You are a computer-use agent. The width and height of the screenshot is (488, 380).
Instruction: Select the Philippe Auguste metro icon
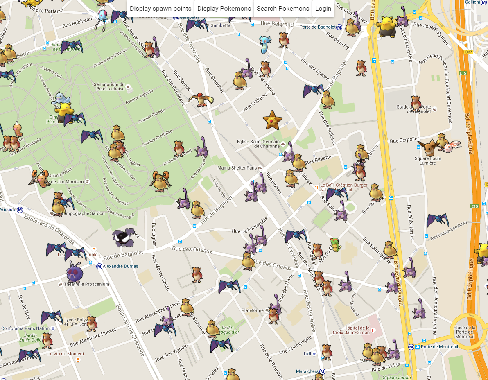(x=20, y=210)
